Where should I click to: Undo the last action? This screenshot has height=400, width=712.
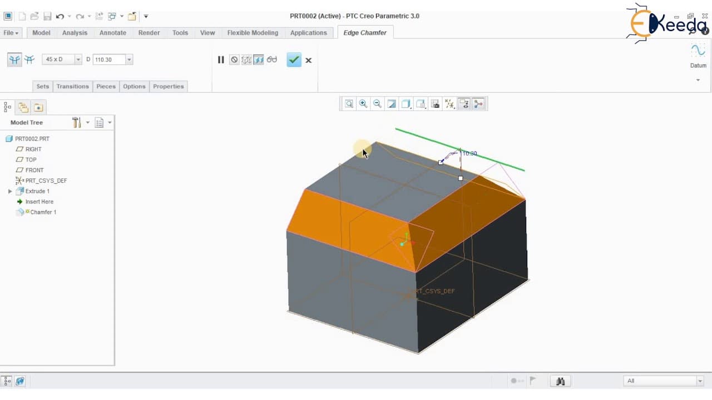[60, 16]
